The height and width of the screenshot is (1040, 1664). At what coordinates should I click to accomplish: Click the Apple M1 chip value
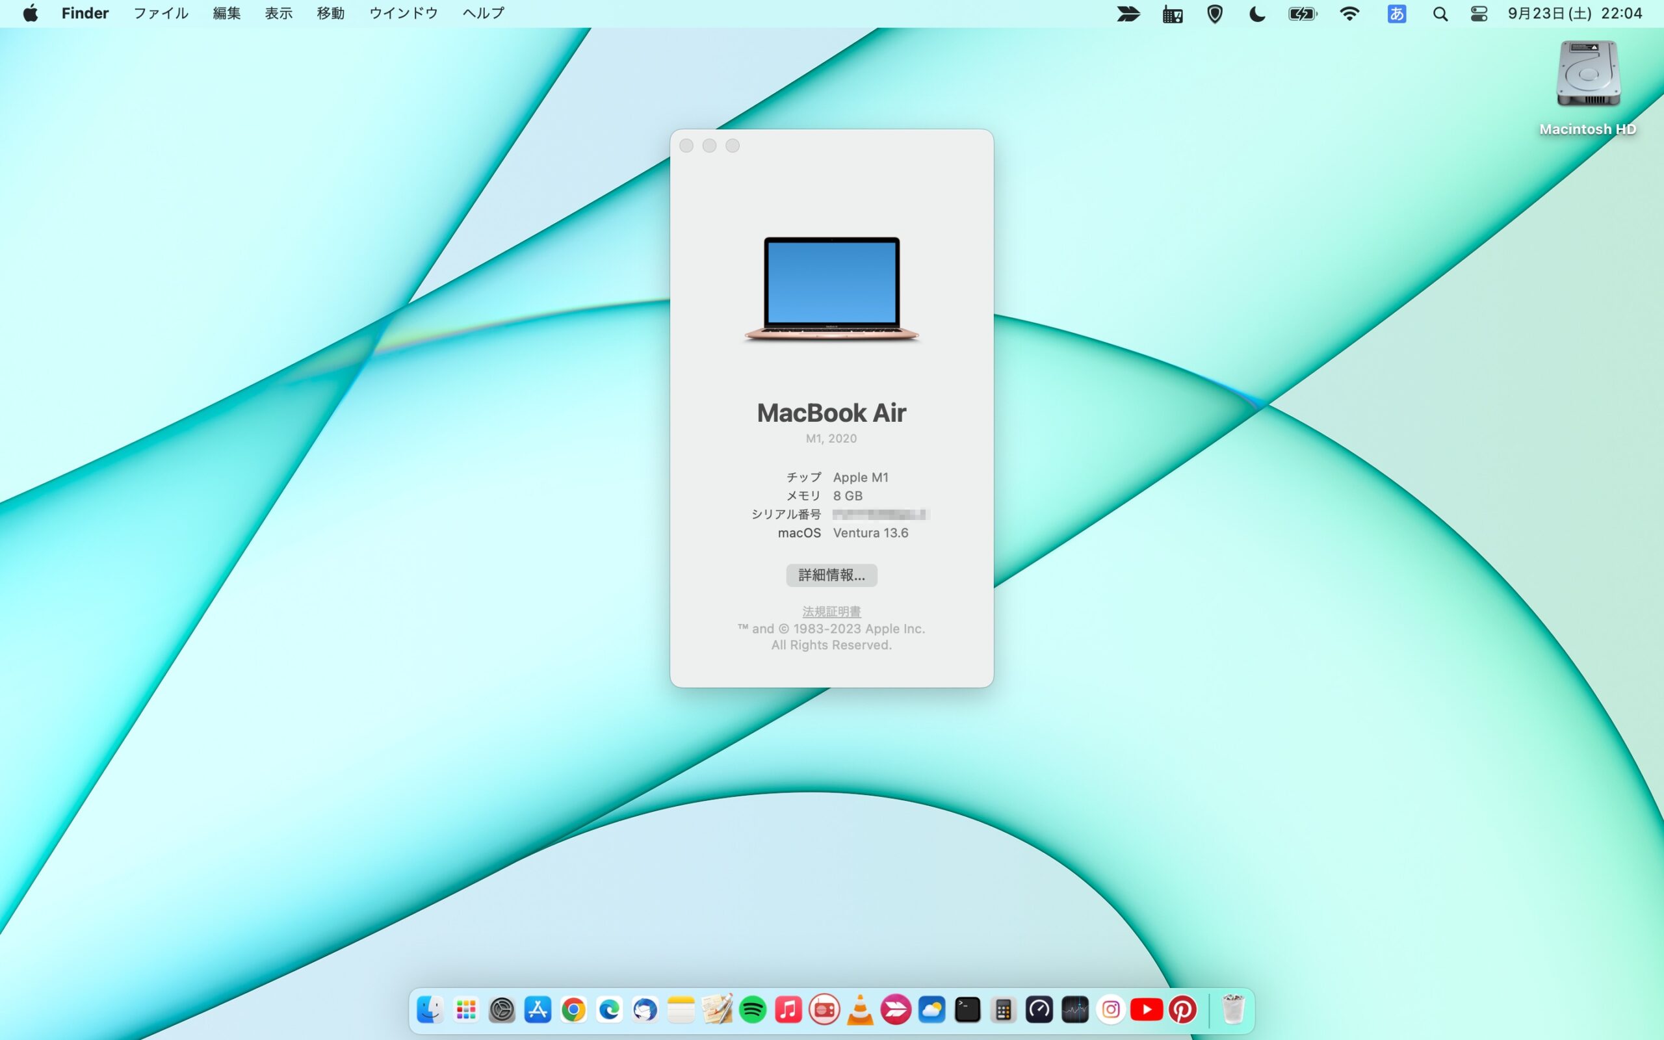861,477
